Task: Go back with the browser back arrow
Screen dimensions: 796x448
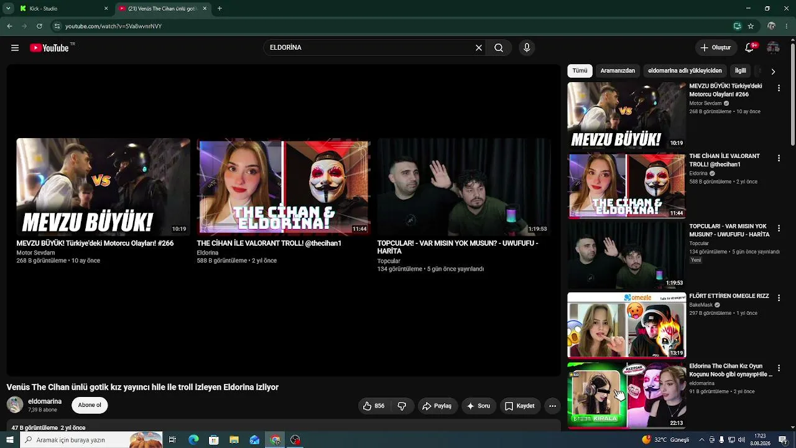Action: coord(9,26)
